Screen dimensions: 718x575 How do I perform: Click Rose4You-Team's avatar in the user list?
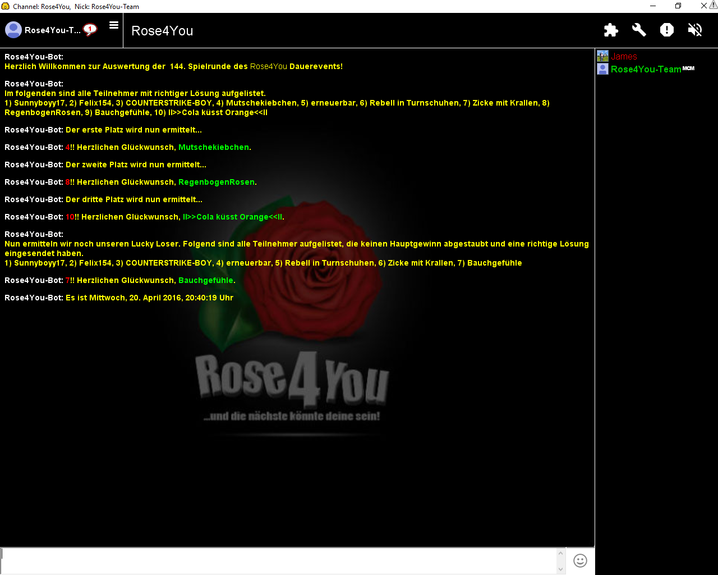coord(602,69)
